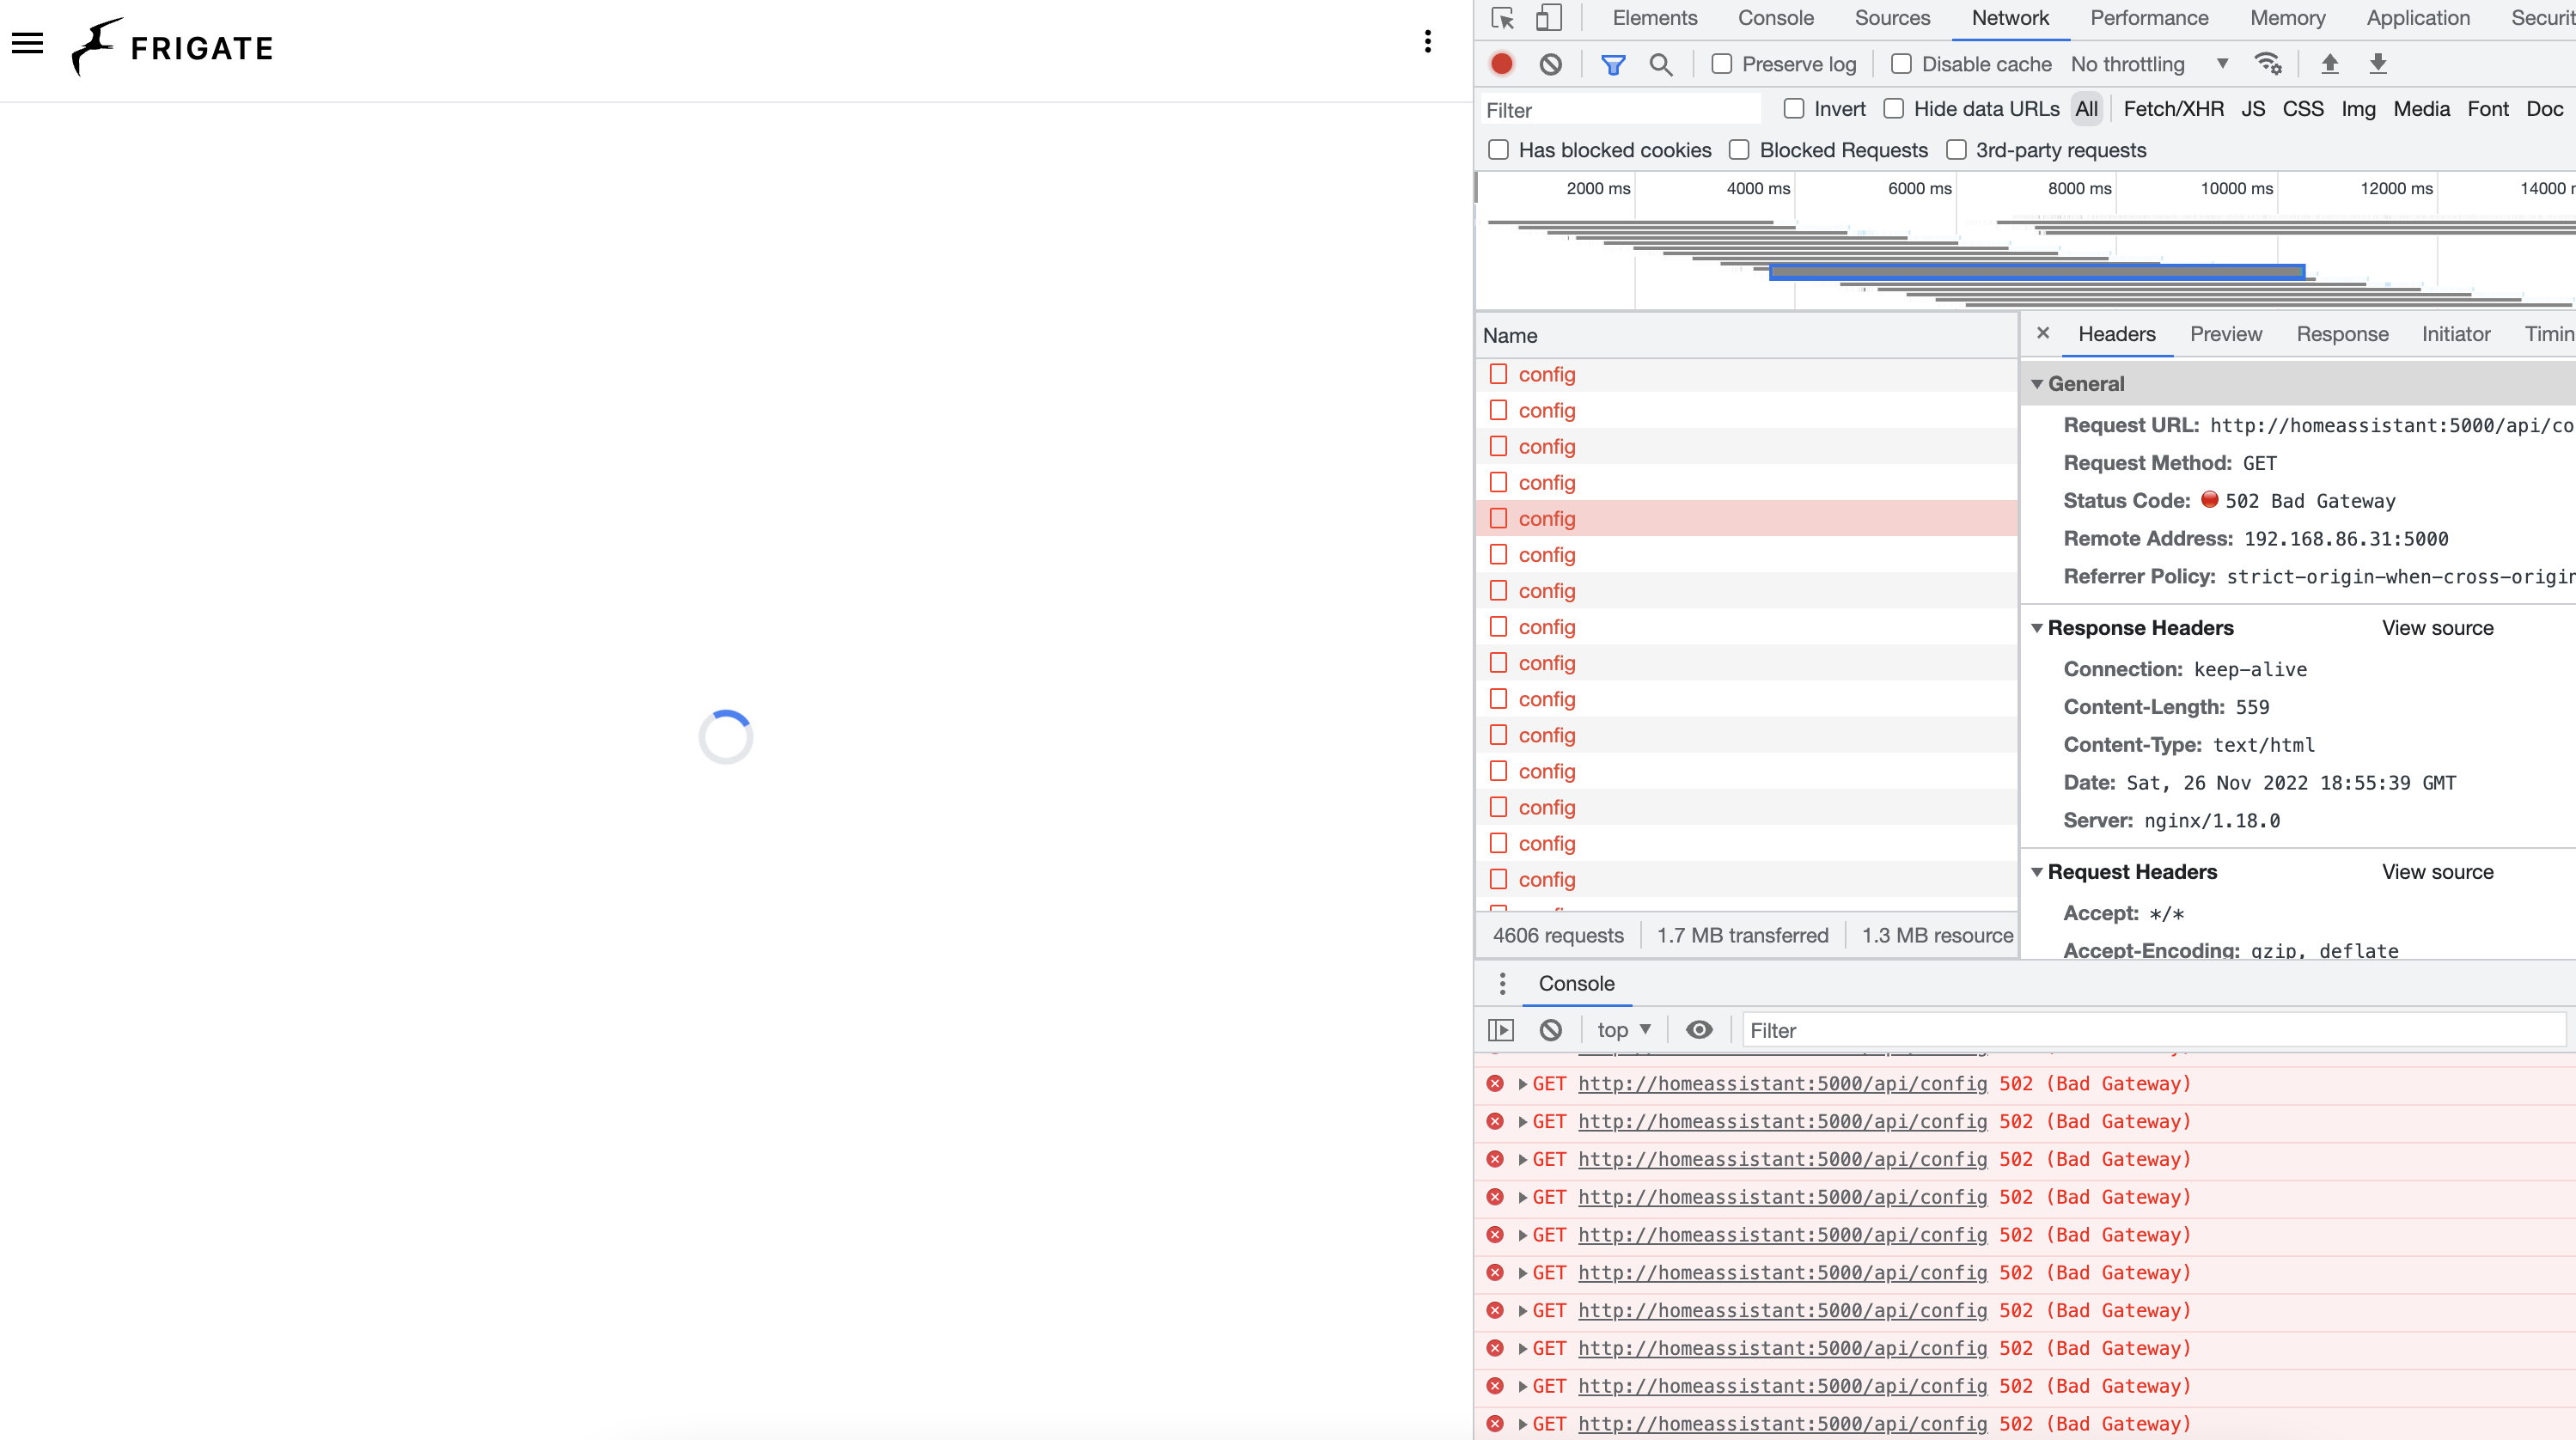Open the Performance panel
The height and width of the screenshot is (1440, 2576).
coord(2149,18)
